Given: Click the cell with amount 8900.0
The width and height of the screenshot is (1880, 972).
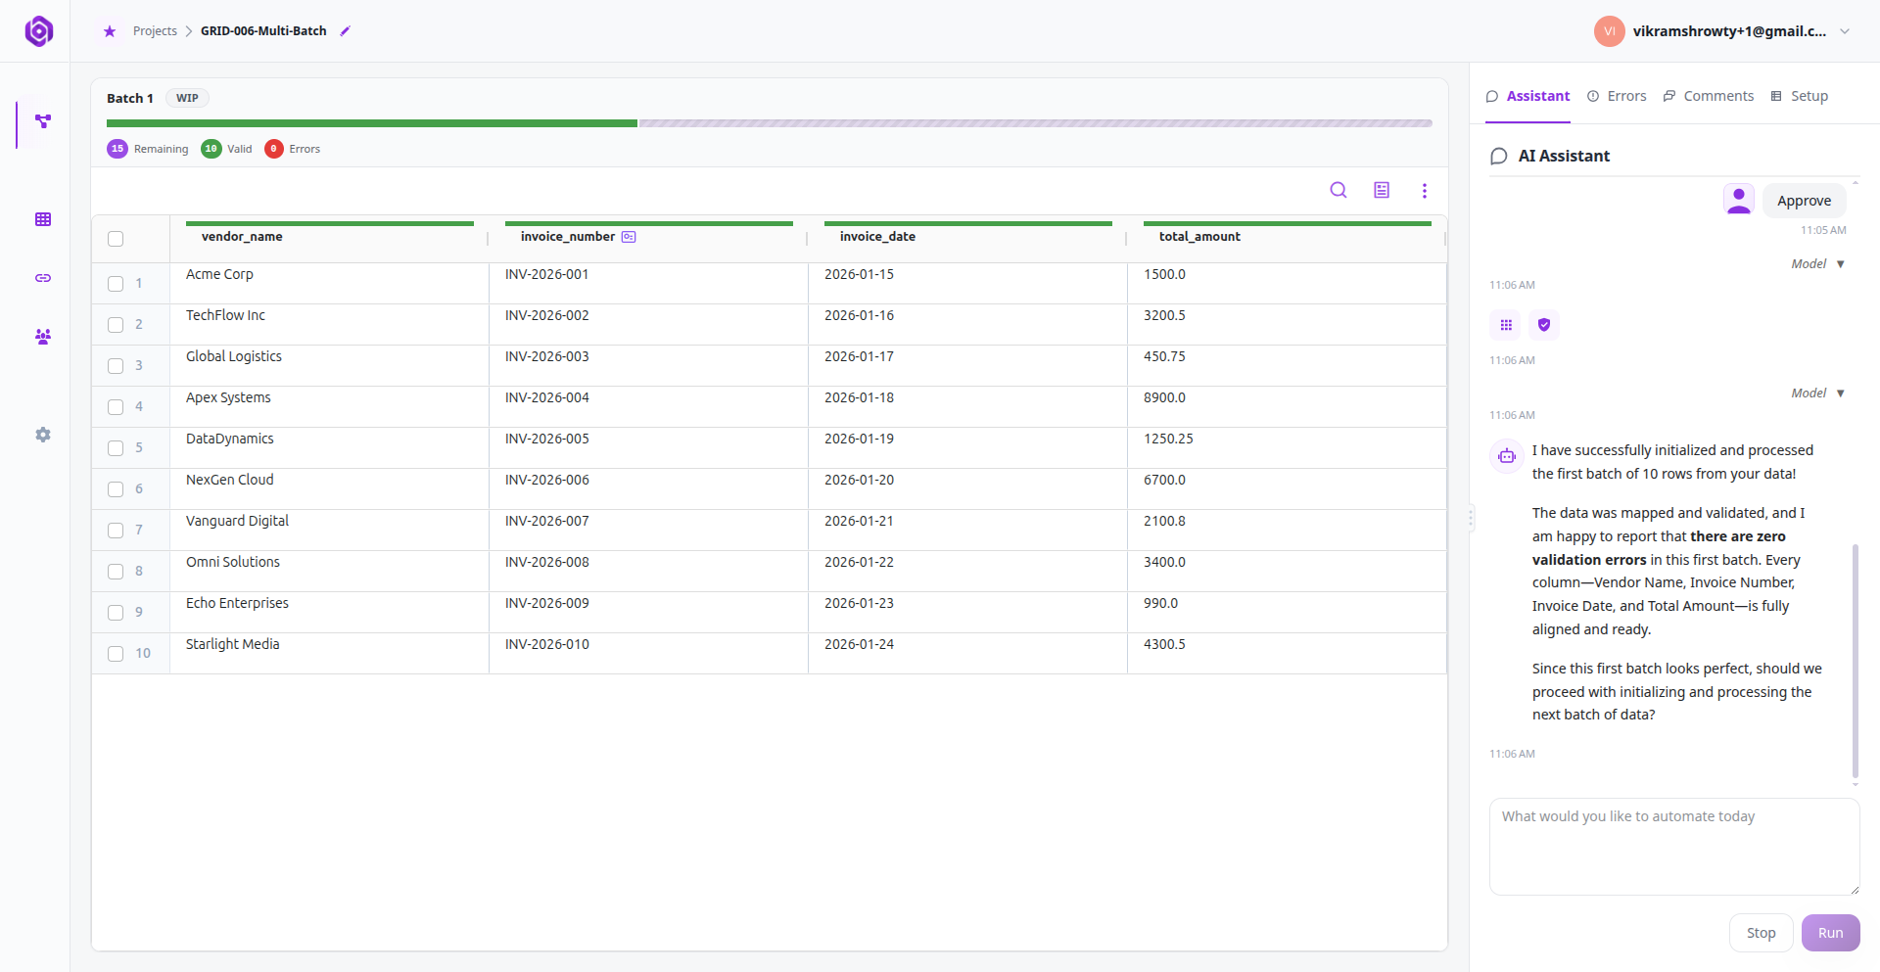Looking at the screenshot, I should pyautogui.click(x=1287, y=406).
